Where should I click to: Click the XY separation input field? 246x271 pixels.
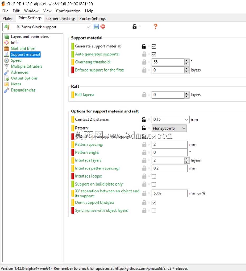pyautogui.click(x=170, y=193)
